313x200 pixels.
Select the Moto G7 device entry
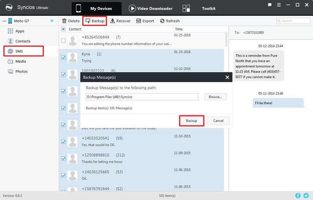coord(22,21)
